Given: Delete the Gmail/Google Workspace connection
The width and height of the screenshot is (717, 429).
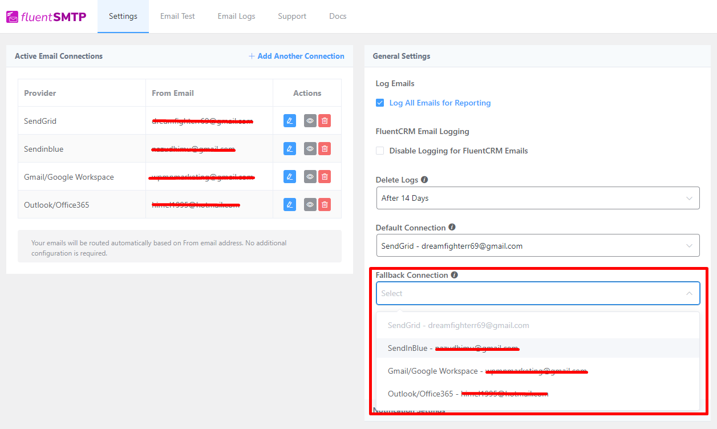Looking at the screenshot, I should pos(325,176).
